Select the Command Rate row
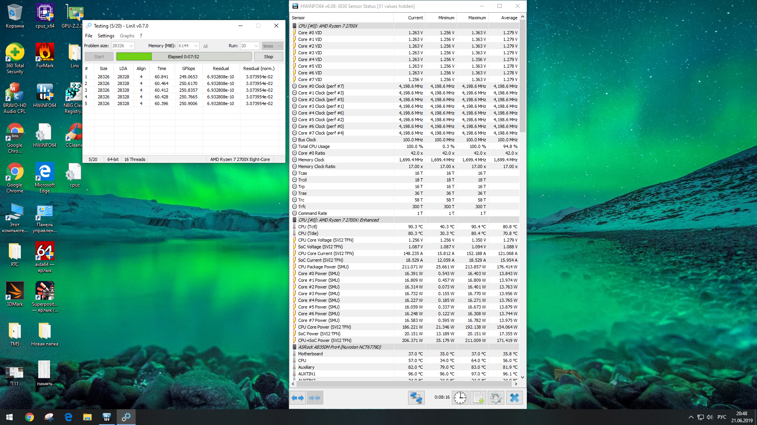The height and width of the screenshot is (425, 757). [405, 213]
